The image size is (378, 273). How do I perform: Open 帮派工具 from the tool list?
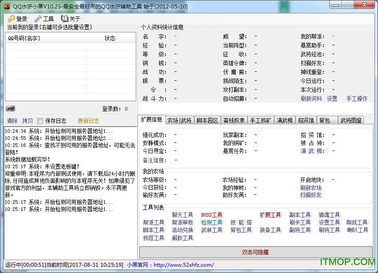coord(154,222)
